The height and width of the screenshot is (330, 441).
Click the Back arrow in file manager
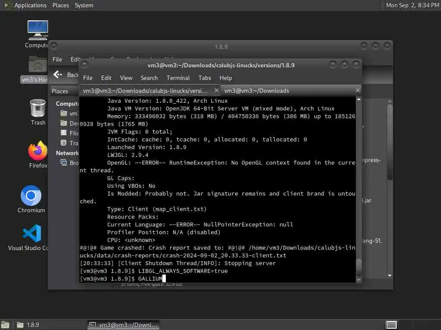click(57, 74)
